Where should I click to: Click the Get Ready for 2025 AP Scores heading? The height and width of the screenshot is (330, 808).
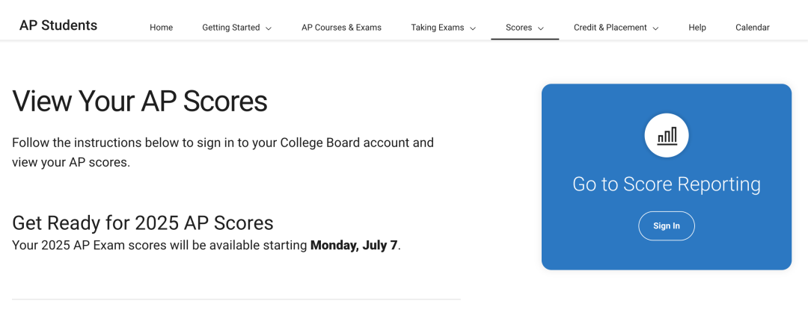point(143,223)
